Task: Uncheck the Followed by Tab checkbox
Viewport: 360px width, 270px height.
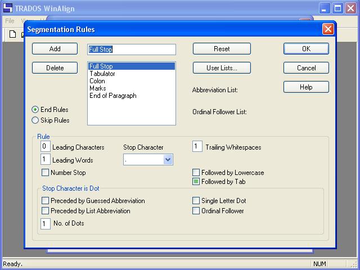Action: click(196, 182)
